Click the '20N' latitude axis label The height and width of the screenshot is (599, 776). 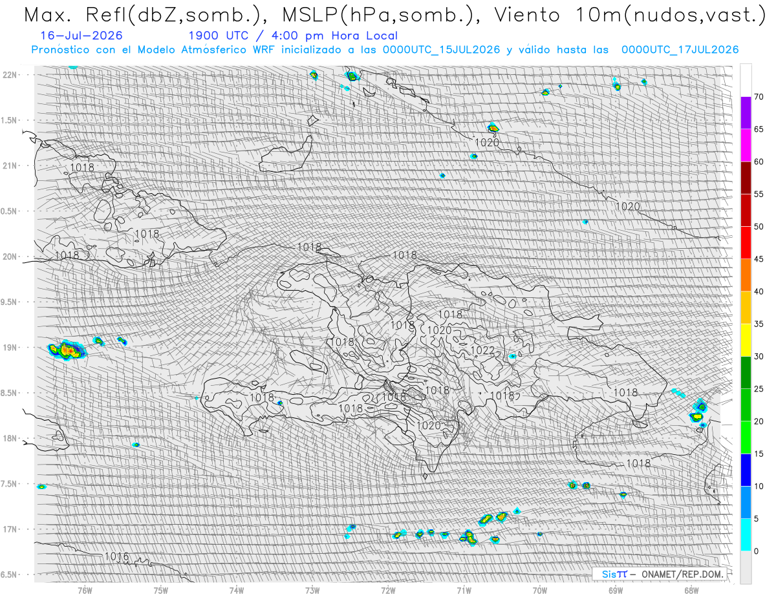[x=11, y=257]
